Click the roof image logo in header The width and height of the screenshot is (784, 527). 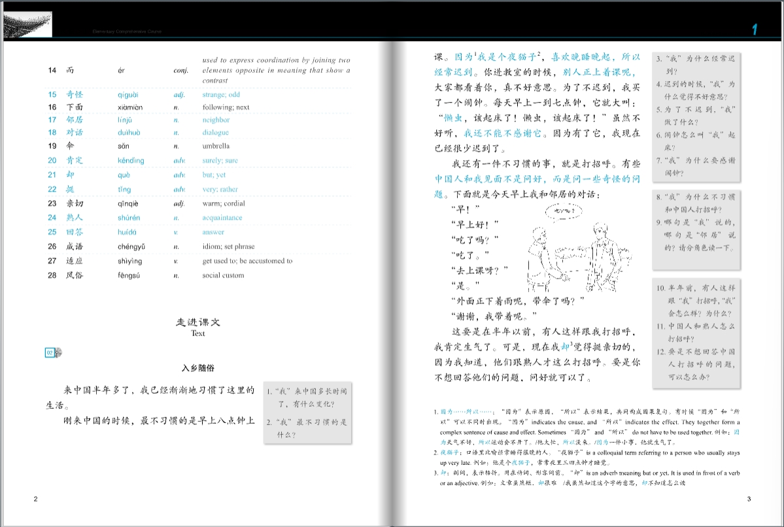(x=27, y=25)
